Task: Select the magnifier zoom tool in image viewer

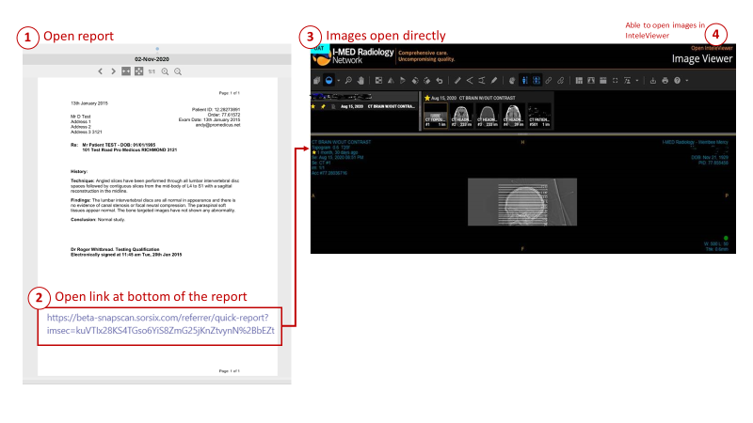Action: 347,81
